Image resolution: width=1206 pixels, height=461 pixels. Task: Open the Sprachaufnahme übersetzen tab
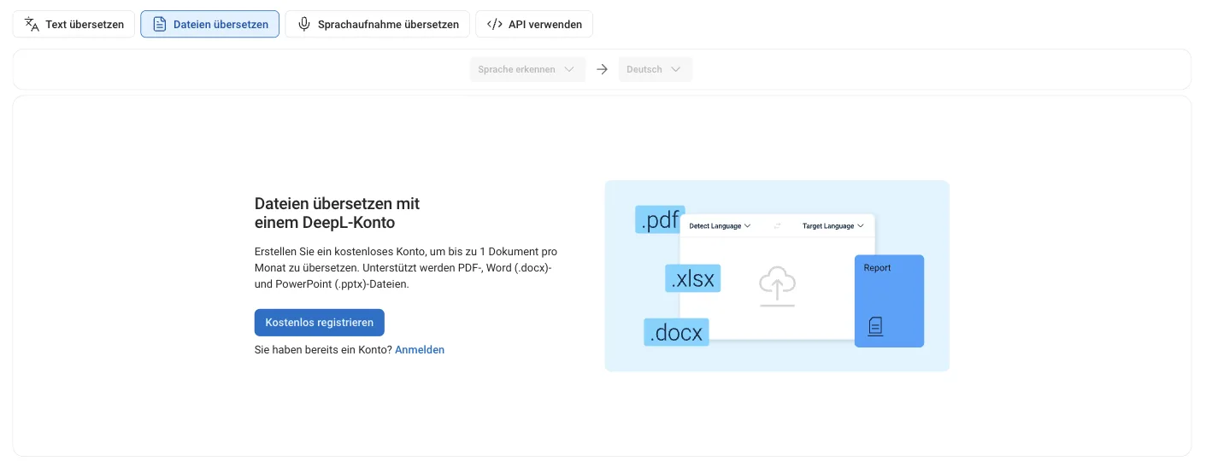pos(377,24)
